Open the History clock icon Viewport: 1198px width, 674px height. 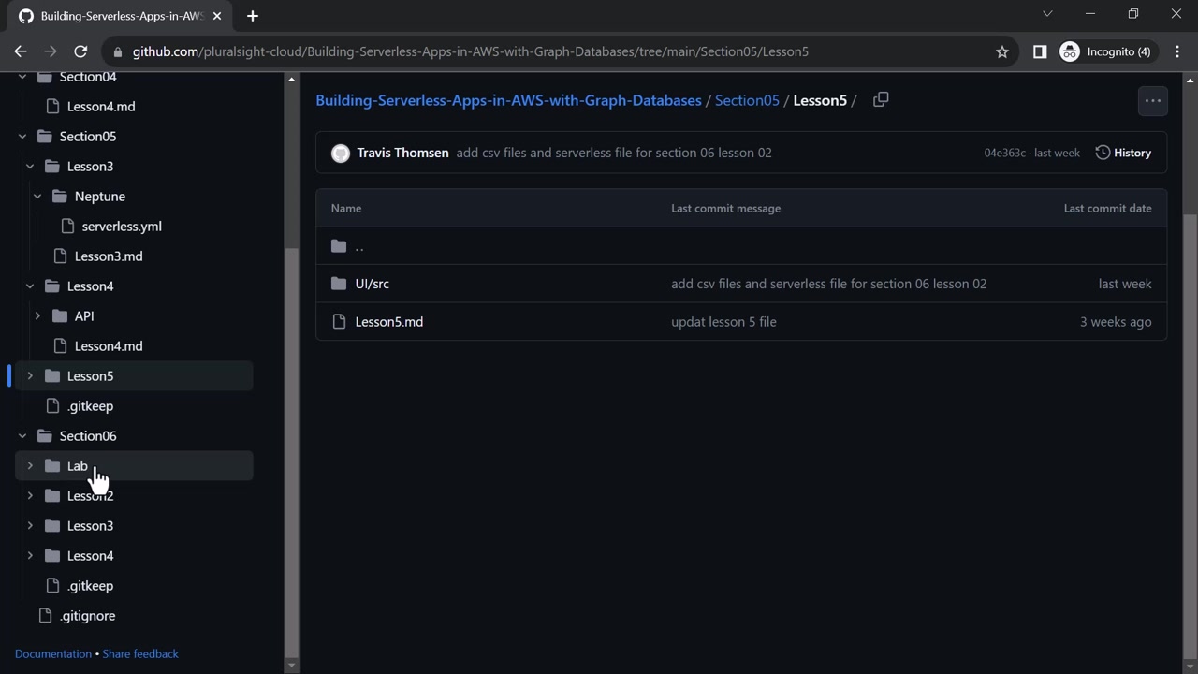point(1103,153)
